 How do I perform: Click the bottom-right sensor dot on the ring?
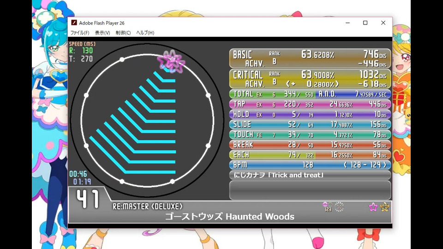173,182
